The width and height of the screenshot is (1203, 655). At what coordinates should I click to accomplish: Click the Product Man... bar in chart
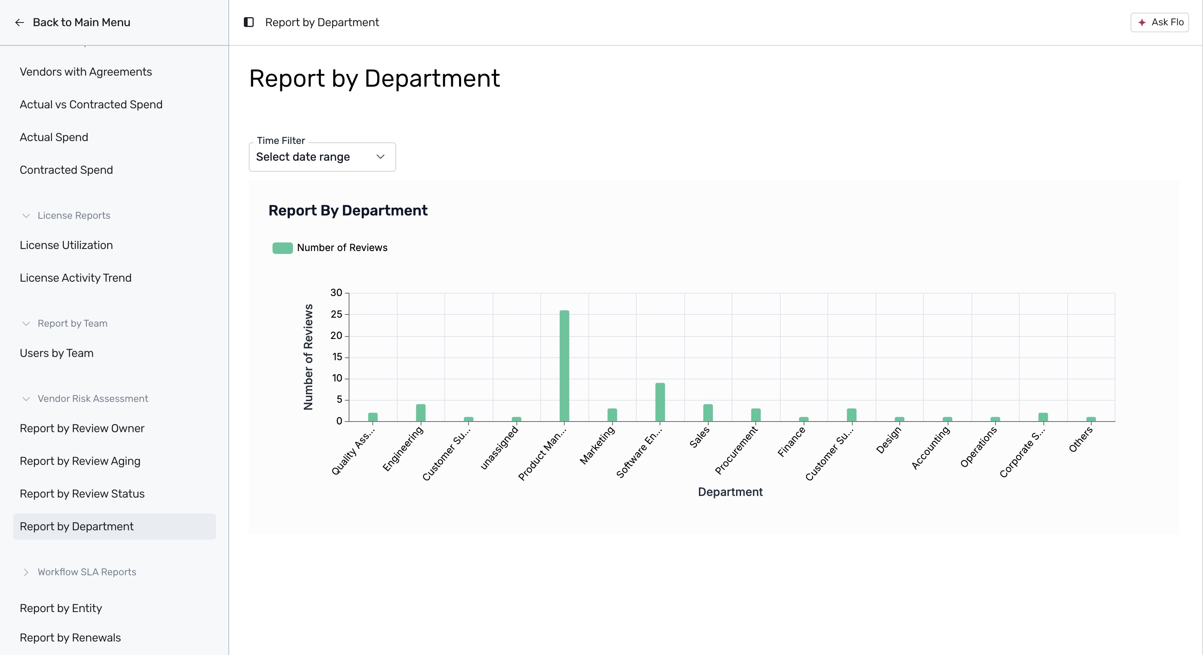click(x=564, y=366)
